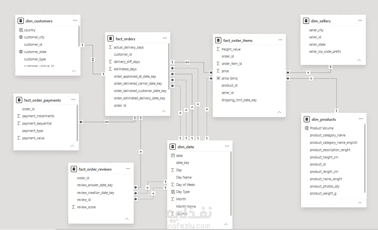Click the bins icon beside price (bins)
Viewport: 378px width, 230px height.
pyautogui.click(x=218, y=78)
